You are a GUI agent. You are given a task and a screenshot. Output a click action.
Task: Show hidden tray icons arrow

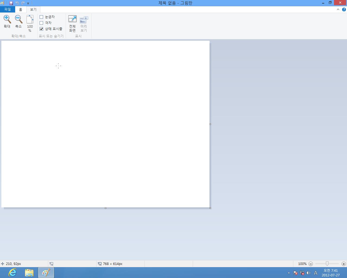(289, 273)
